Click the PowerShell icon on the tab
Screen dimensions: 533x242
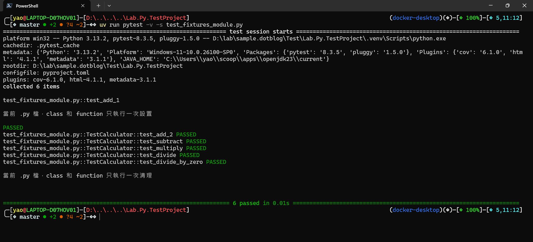9,6
